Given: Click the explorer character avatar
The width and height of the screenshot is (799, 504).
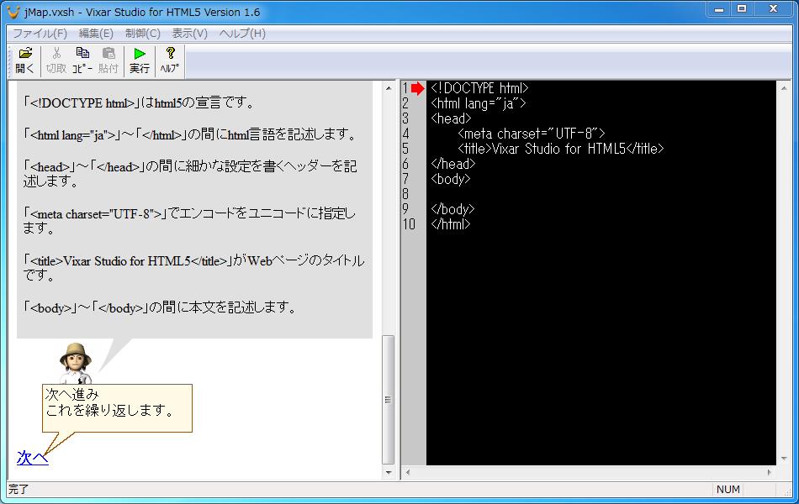Looking at the screenshot, I should 74,361.
